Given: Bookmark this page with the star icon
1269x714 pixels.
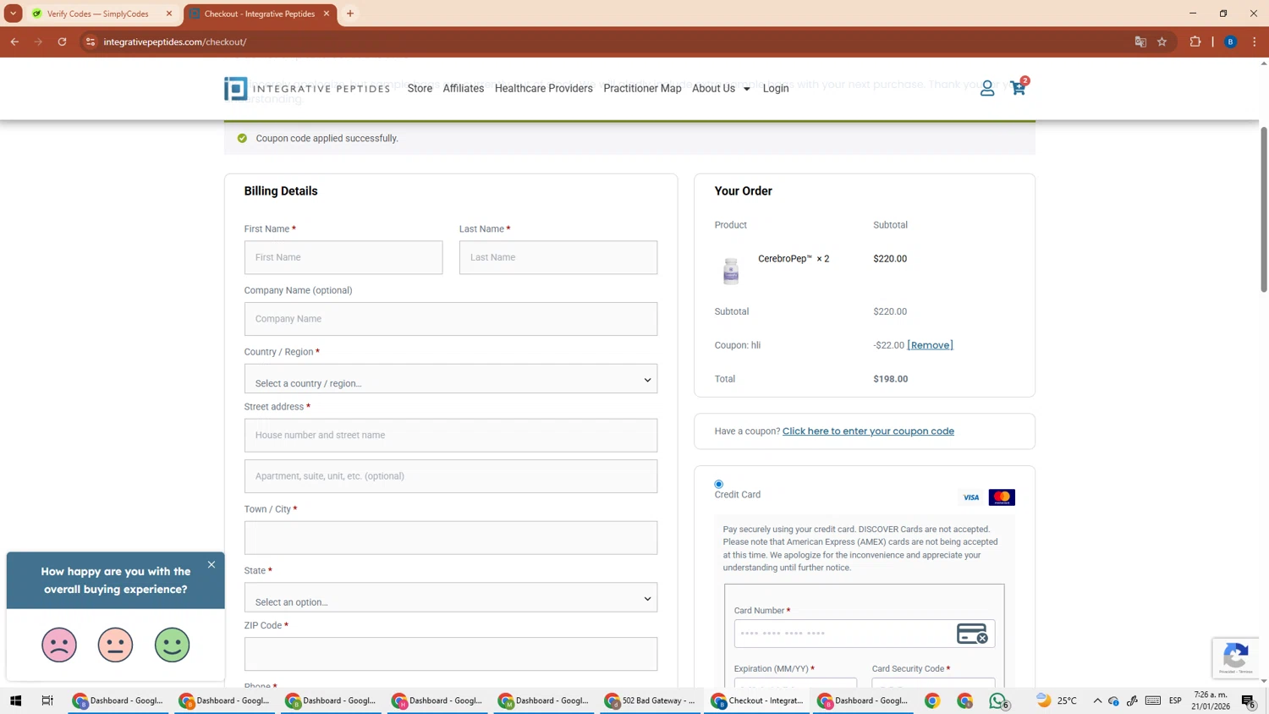Looking at the screenshot, I should click(x=1162, y=41).
